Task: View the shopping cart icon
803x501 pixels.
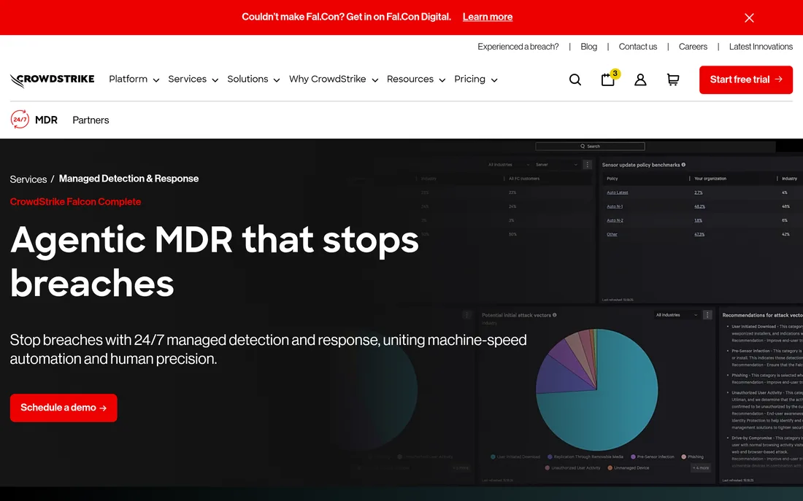Action: [673, 79]
